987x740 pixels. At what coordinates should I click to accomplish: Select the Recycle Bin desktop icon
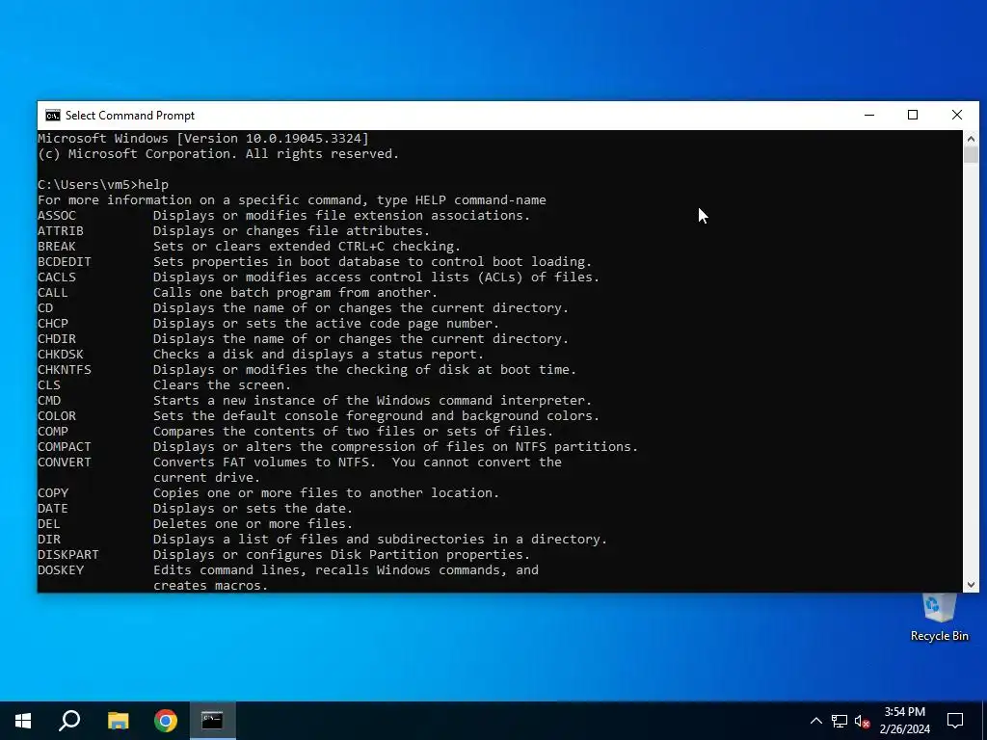939,618
